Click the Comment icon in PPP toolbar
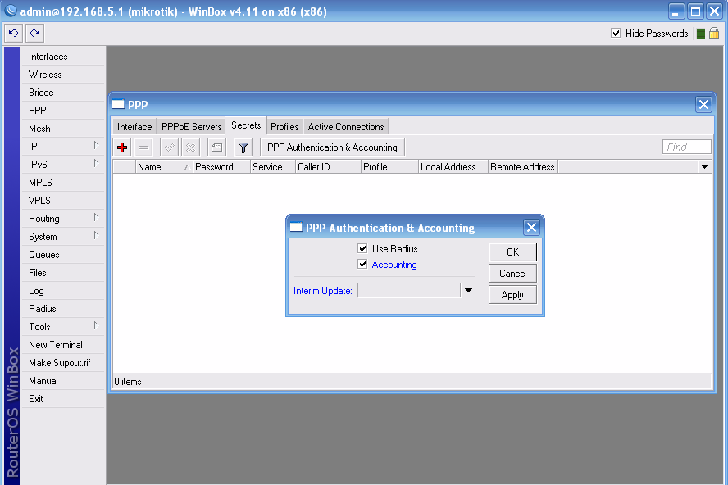Viewport: 728px width, 485px height. pyautogui.click(x=216, y=147)
